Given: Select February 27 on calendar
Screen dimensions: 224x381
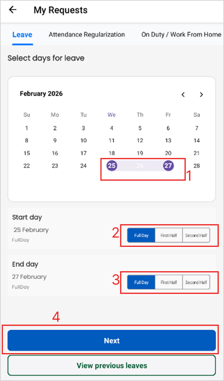Looking at the screenshot, I should [168, 166].
